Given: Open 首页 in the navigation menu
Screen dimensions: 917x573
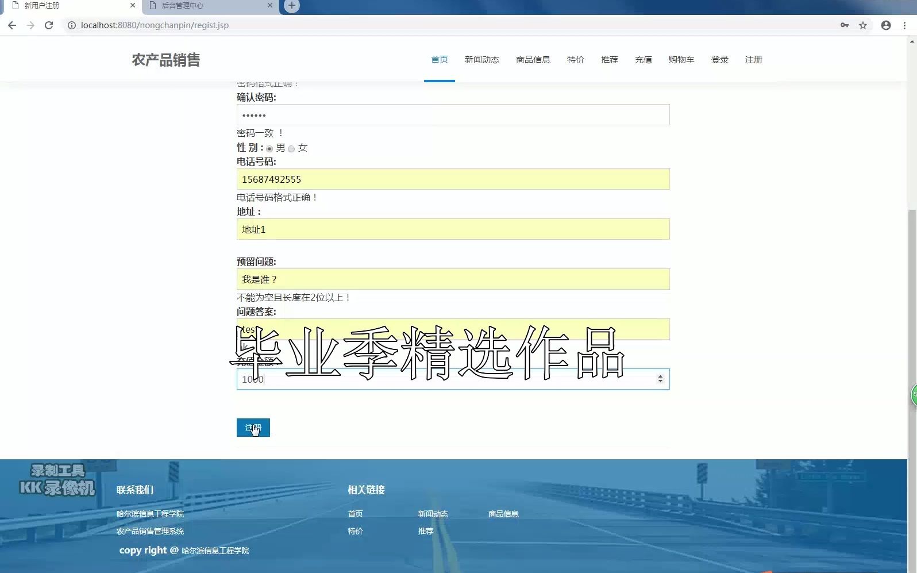Looking at the screenshot, I should tap(440, 60).
